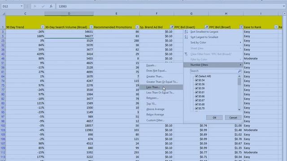Select the Between... filter option

click(x=161, y=98)
